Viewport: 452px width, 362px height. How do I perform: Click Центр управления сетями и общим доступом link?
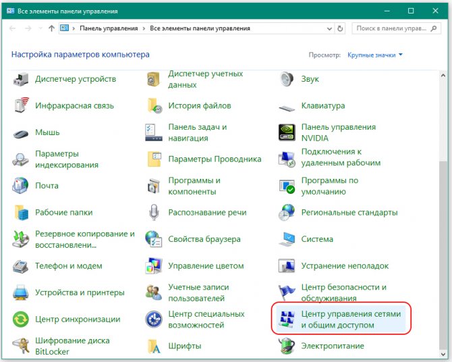click(351, 319)
